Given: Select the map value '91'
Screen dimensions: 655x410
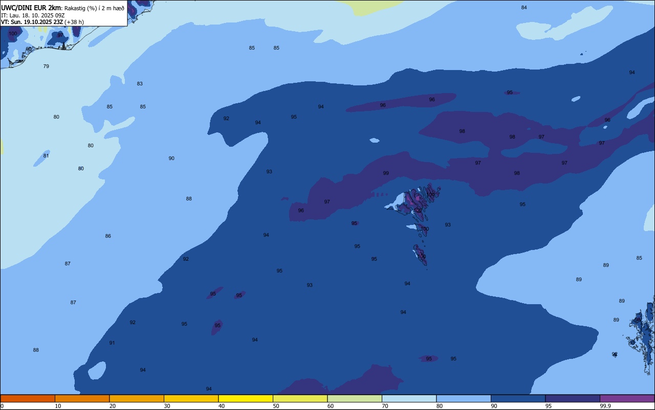Looking at the screenshot, I should (112, 343).
